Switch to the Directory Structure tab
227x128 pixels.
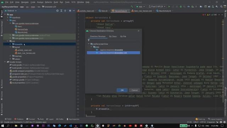(x=98, y=36)
